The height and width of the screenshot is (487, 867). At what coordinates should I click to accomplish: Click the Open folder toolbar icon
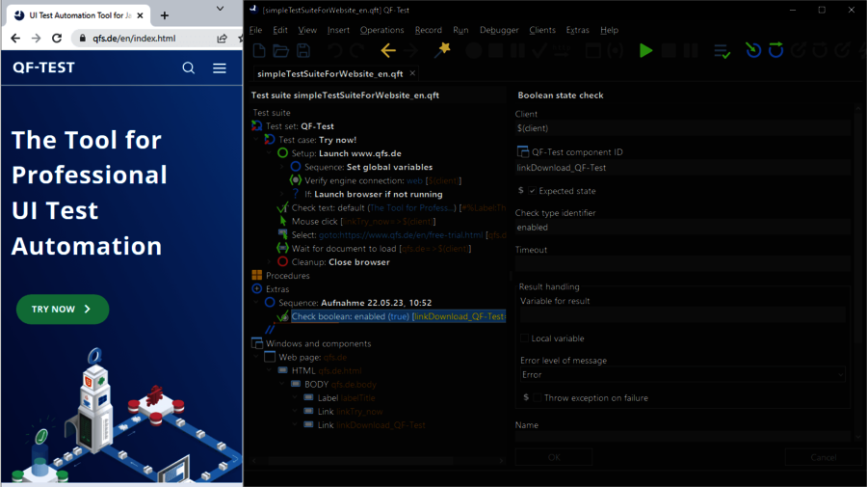280,51
